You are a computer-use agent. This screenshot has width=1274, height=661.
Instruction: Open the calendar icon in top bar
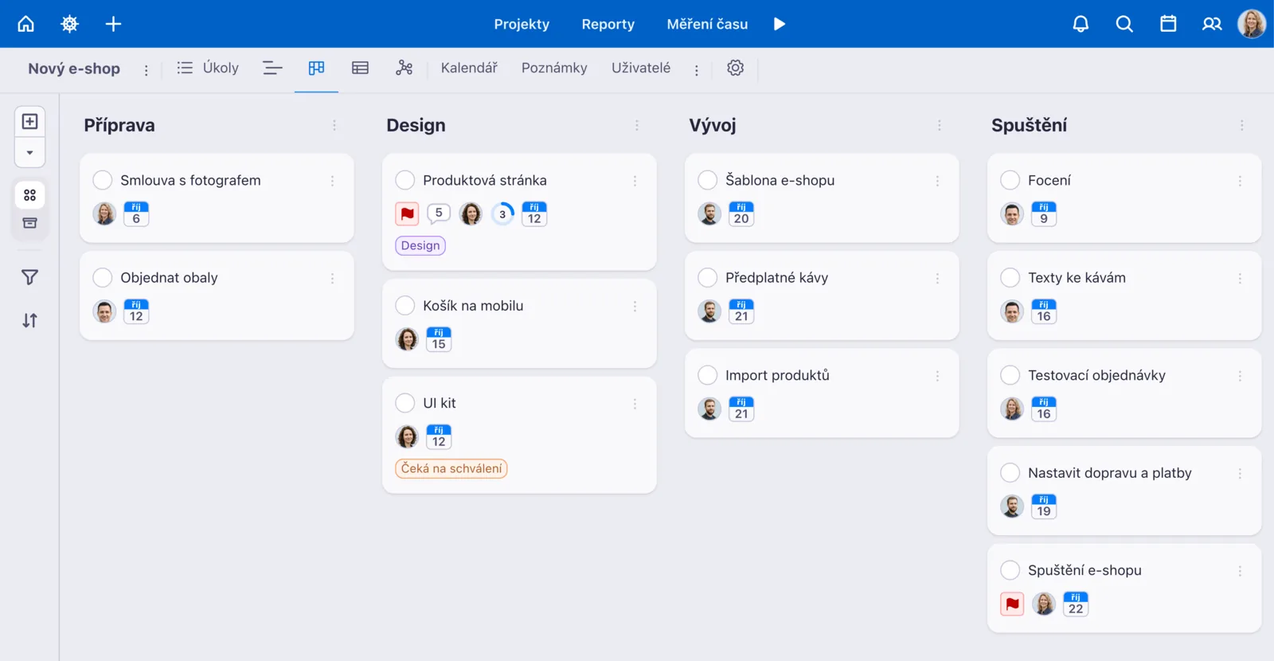(1168, 24)
